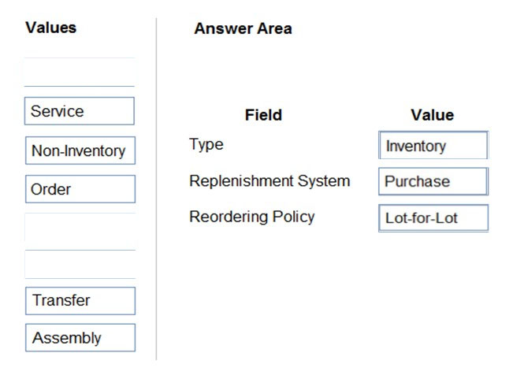Click the empty slot directly below Order
Viewport: 513px width, 379px height.
tap(80, 227)
